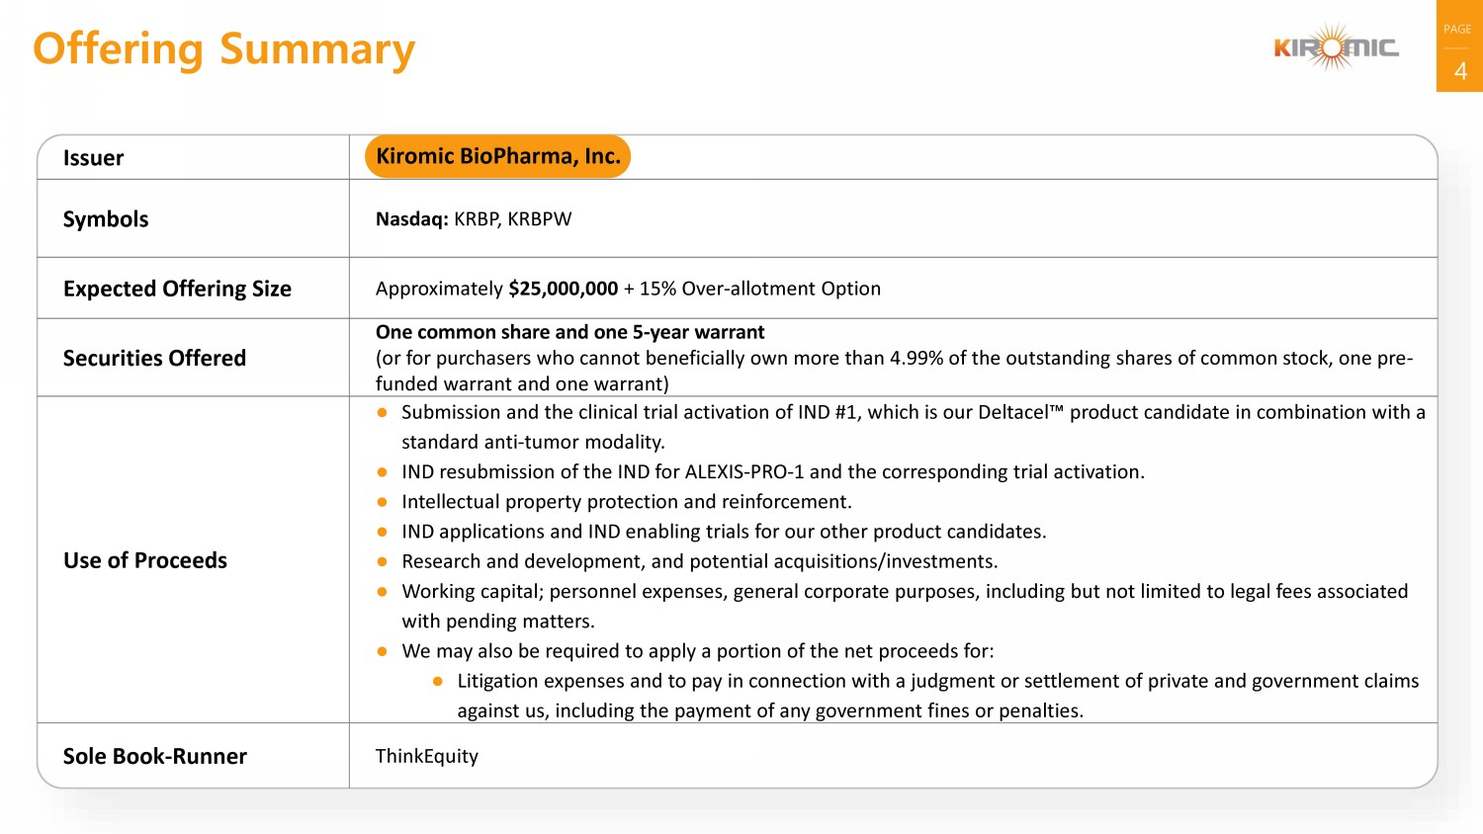Viewport: 1483px width, 834px height.
Task: Click the sub-bullet before Litigation expenses
Action: 438,681
